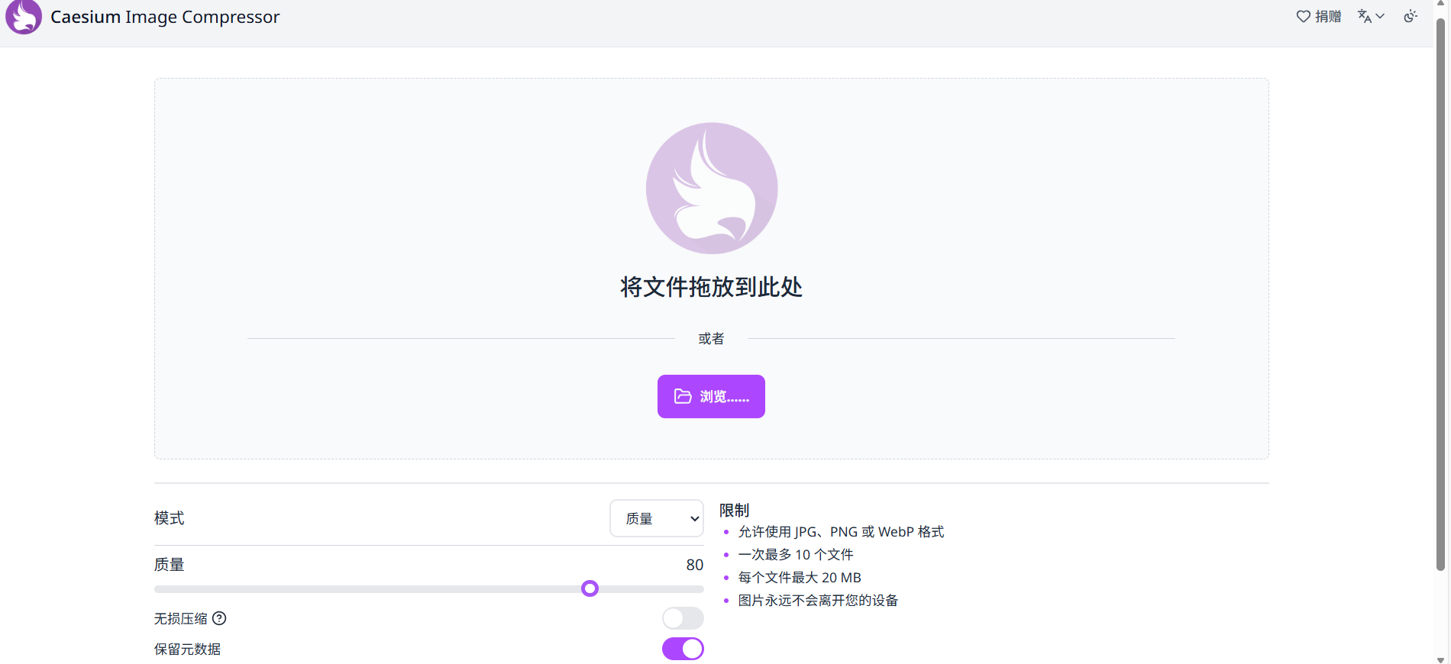Click the 无损压缩 label text

[180, 618]
